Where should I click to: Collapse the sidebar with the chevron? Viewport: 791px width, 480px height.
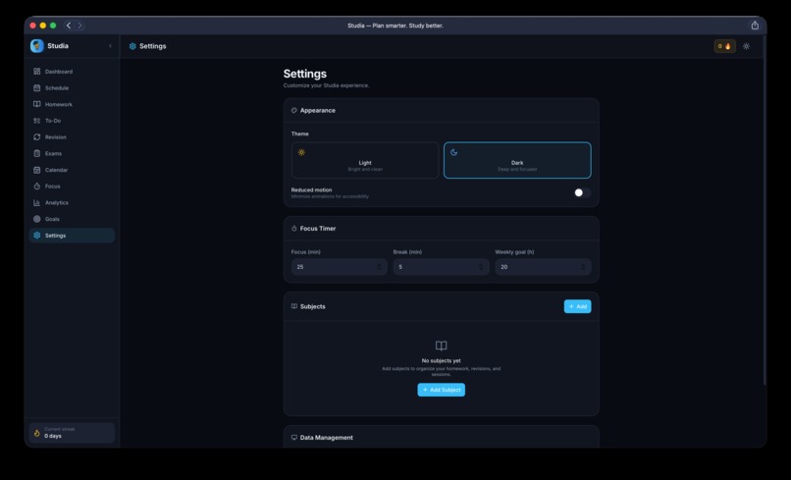pyautogui.click(x=111, y=46)
